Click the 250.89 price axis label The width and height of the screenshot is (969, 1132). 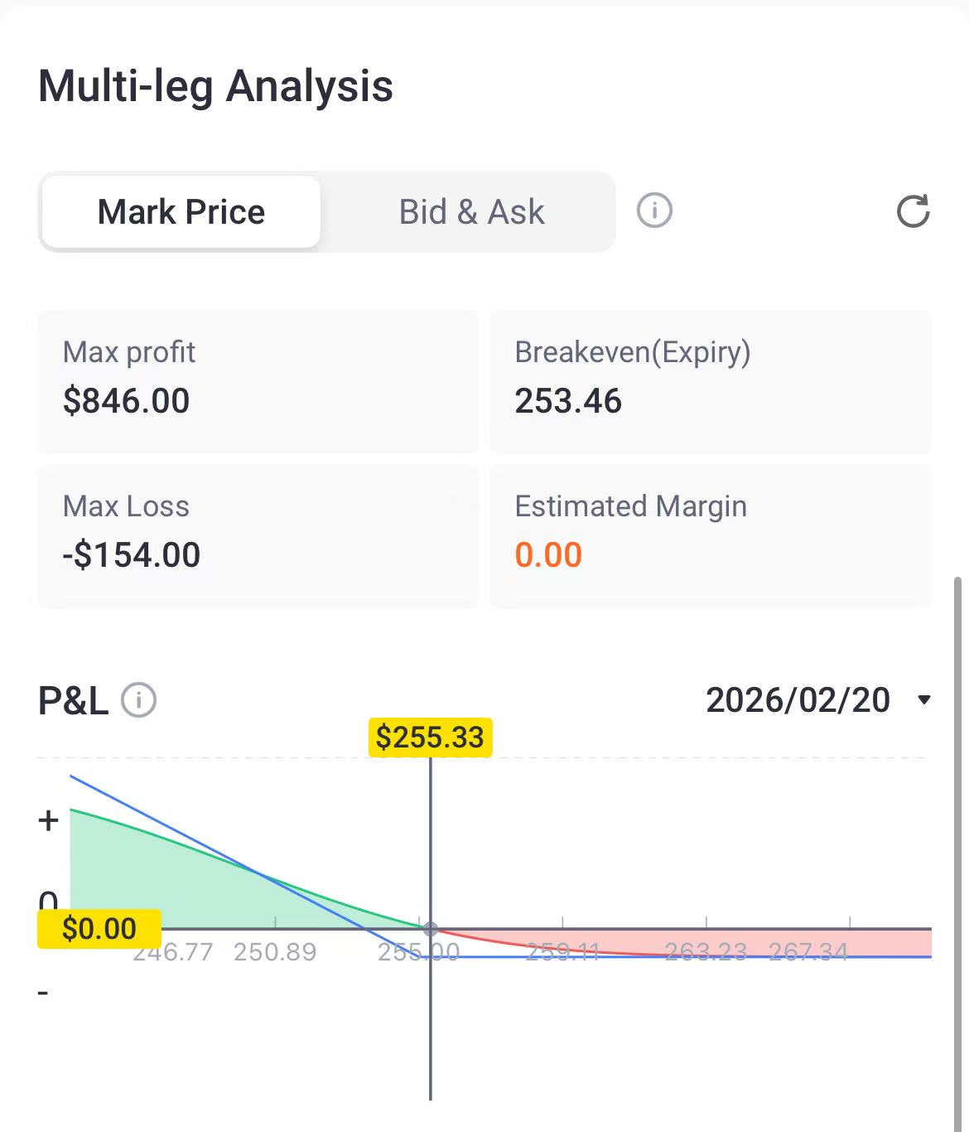[275, 952]
